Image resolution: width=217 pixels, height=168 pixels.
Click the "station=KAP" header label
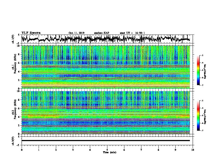pyautogui.click(x=102, y=33)
